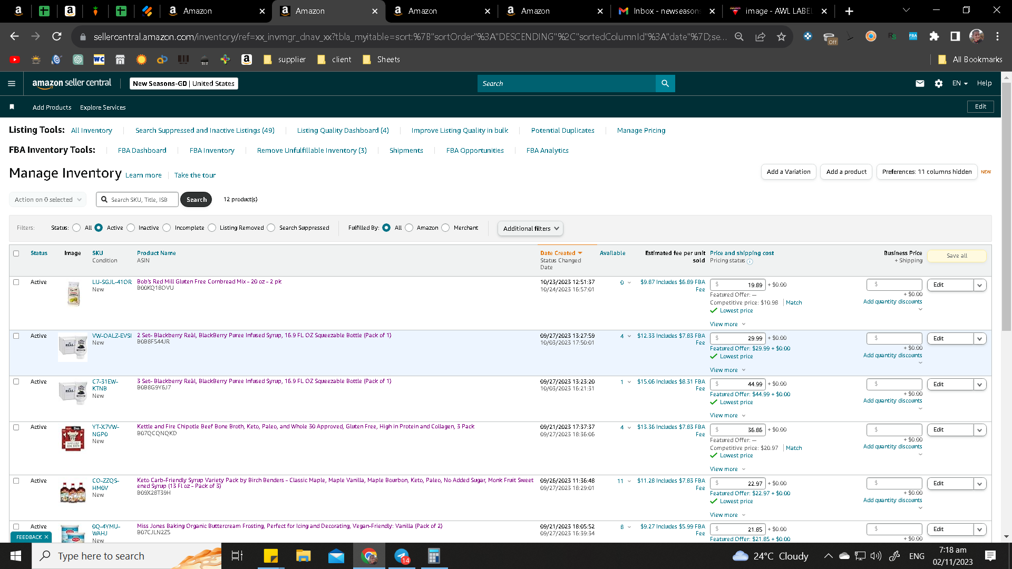The width and height of the screenshot is (1012, 569).
Task: Open the Windows notification center icon
Action: tap(990, 556)
